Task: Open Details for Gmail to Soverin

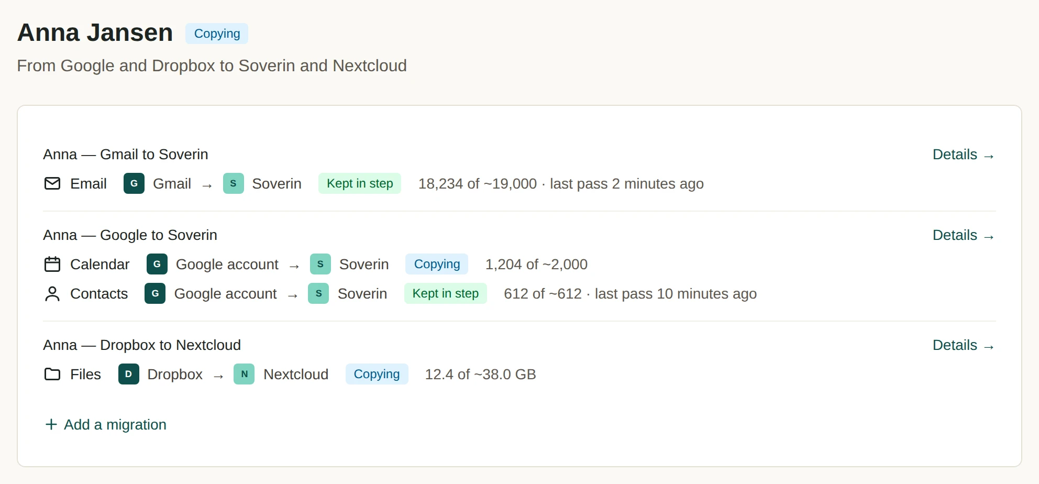Action: tap(964, 155)
